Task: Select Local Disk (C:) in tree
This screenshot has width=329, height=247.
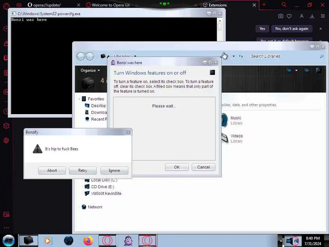Action: click(101, 180)
